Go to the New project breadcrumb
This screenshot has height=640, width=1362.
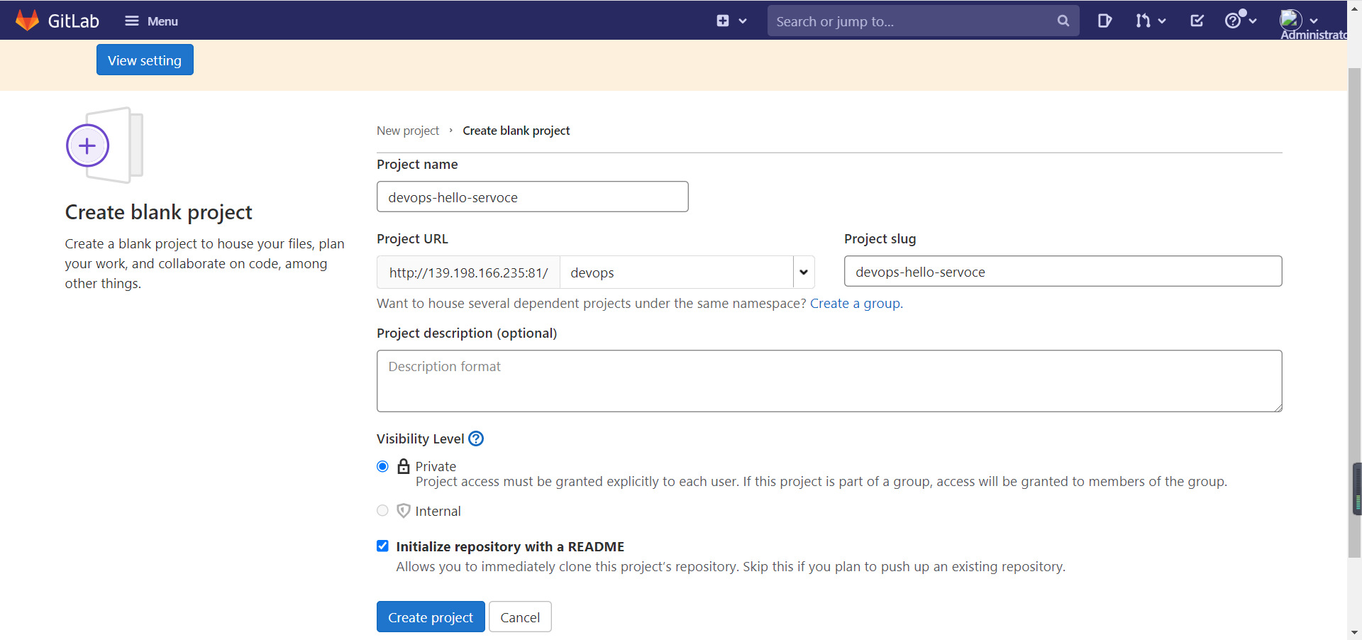[x=408, y=131]
